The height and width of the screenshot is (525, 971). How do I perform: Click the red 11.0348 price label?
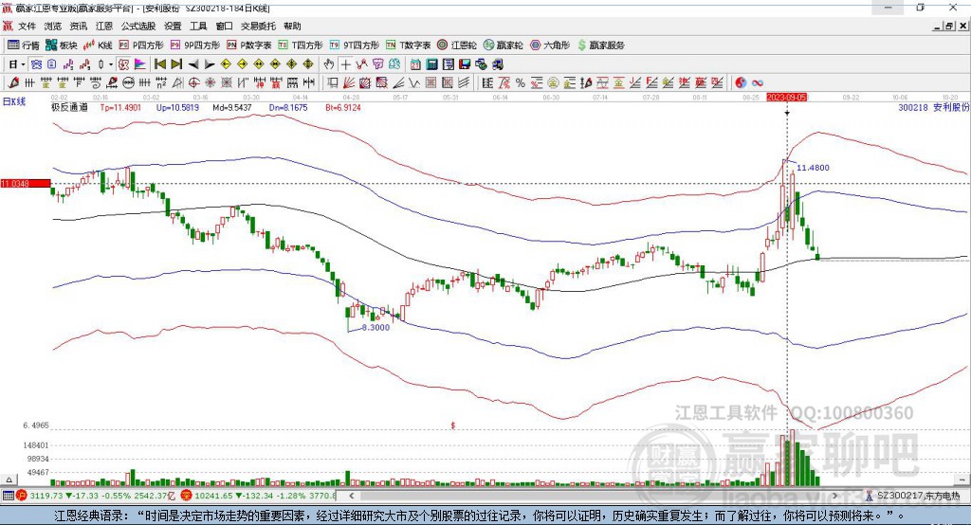(26, 183)
